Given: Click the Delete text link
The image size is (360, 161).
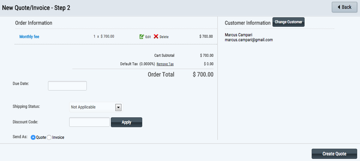Looking at the screenshot, I should (x=164, y=37).
